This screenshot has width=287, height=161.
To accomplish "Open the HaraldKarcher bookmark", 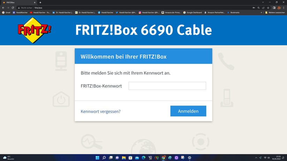I will 20,13.
